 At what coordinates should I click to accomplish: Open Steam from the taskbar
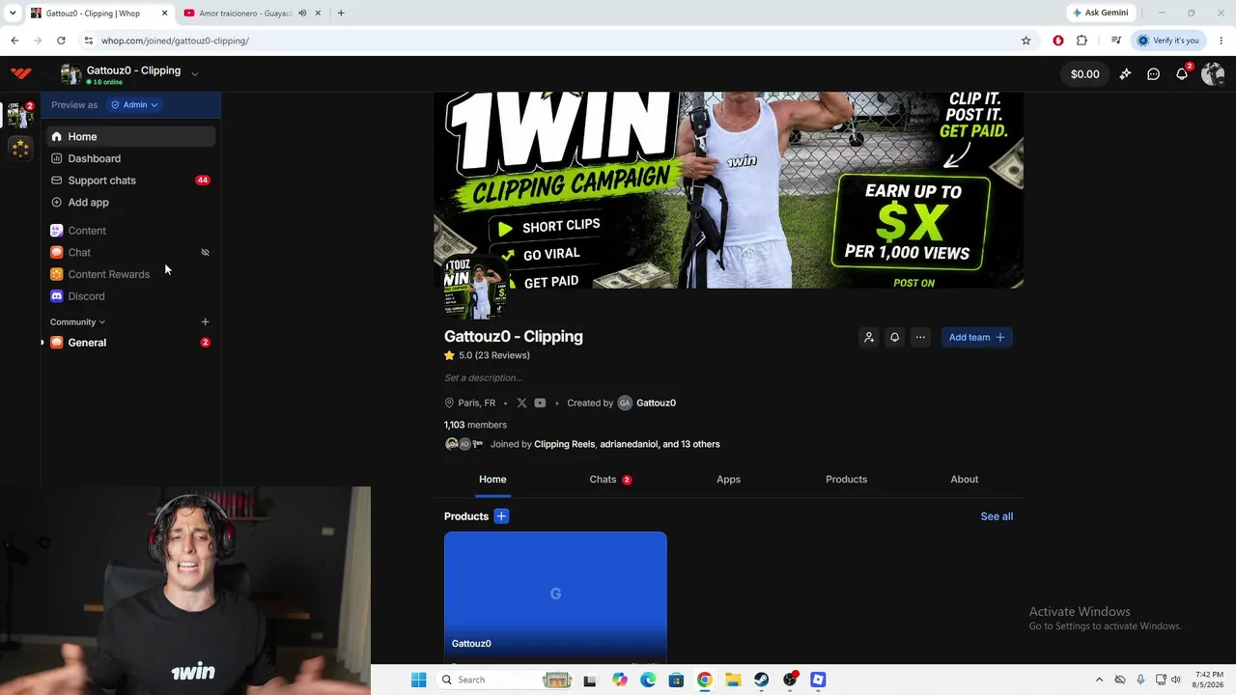762,680
